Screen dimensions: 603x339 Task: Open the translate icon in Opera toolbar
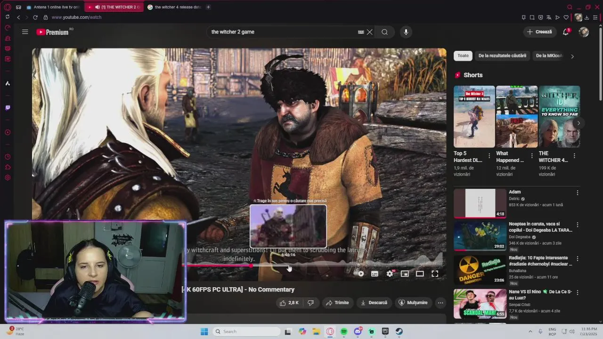click(x=549, y=17)
